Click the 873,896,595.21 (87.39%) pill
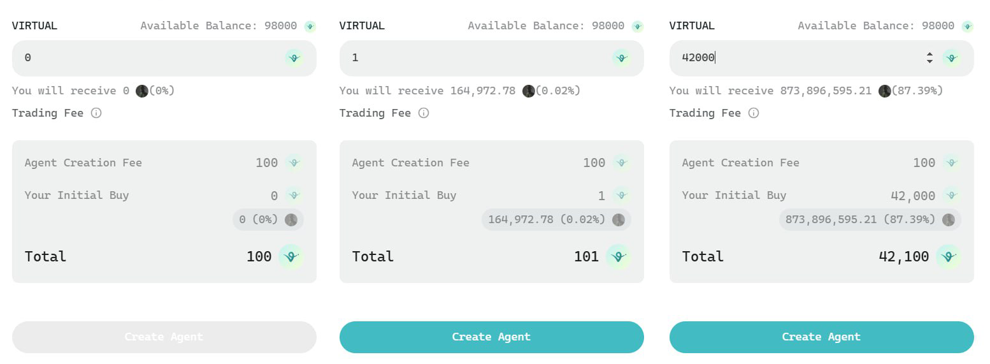 860,220
